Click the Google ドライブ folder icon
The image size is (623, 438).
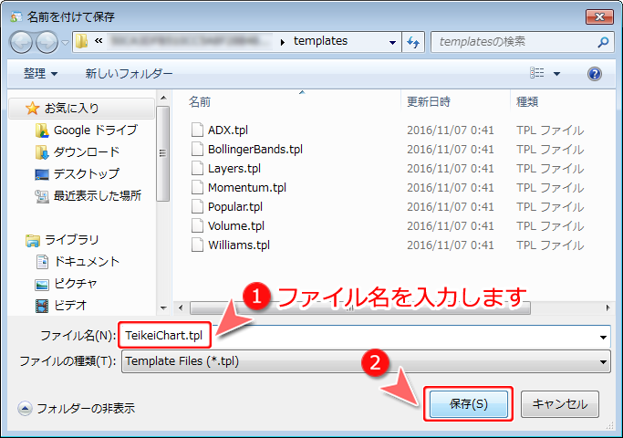42,130
